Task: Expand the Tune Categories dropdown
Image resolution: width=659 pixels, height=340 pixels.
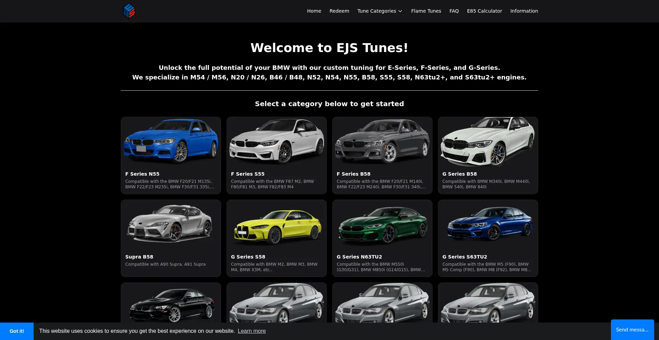Action: point(380,11)
